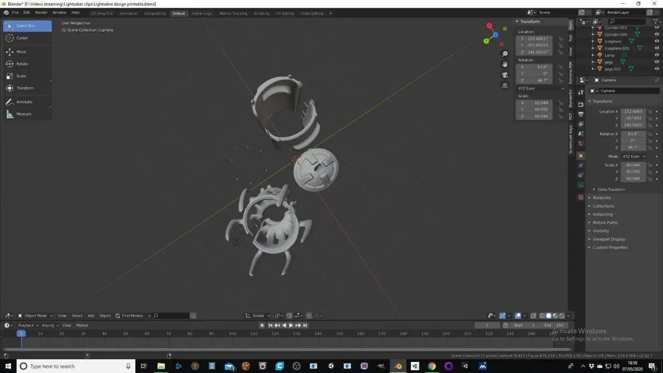Lock Scale Z in the sidebar Transform
Image resolution: width=663 pixels, height=373 pixels.
pyautogui.click(x=560, y=117)
